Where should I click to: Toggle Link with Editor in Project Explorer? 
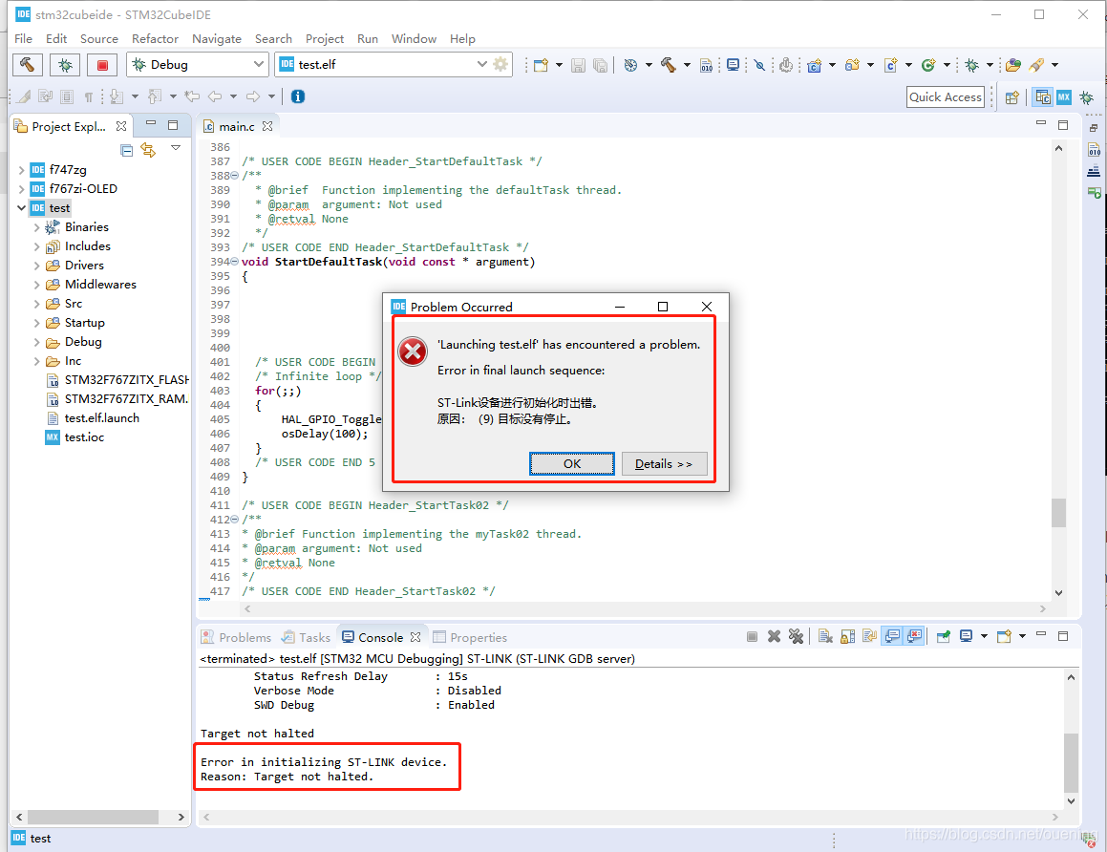(148, 150)
